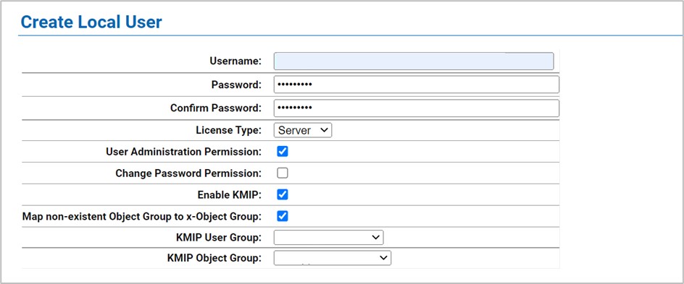Click the Enable KMIP label
This screenshot has height=284, width=684.
click(230, 195)
